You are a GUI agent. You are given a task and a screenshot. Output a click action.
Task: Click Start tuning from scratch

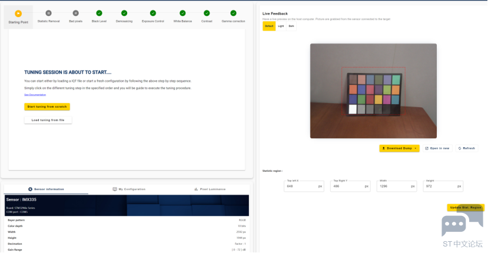click(x=47, y=106)
